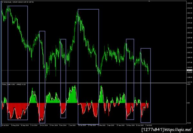Click the 24 Oct 2014 date label
This screenshot has height=133, width=193.
(44, 125)
